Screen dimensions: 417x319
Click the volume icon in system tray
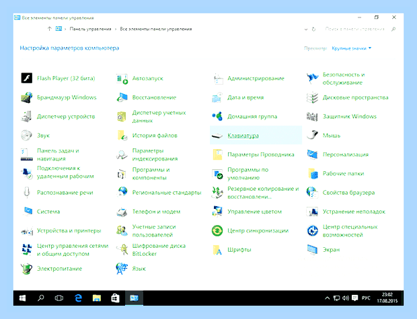(x=346, y=298)
